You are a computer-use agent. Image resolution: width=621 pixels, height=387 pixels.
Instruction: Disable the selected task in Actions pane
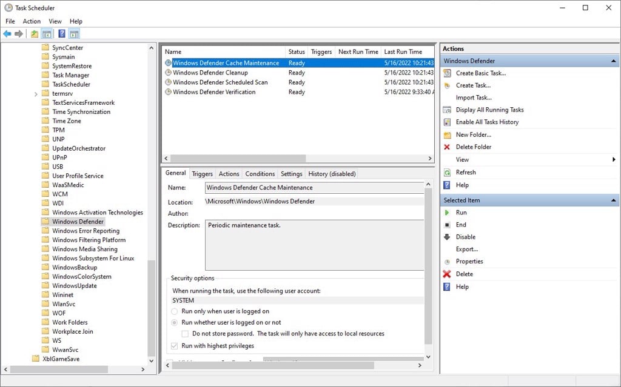tap(465, 237)
